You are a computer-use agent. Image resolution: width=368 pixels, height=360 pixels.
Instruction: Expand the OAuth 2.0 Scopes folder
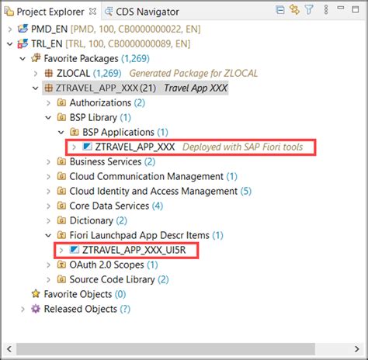[48, 265]
